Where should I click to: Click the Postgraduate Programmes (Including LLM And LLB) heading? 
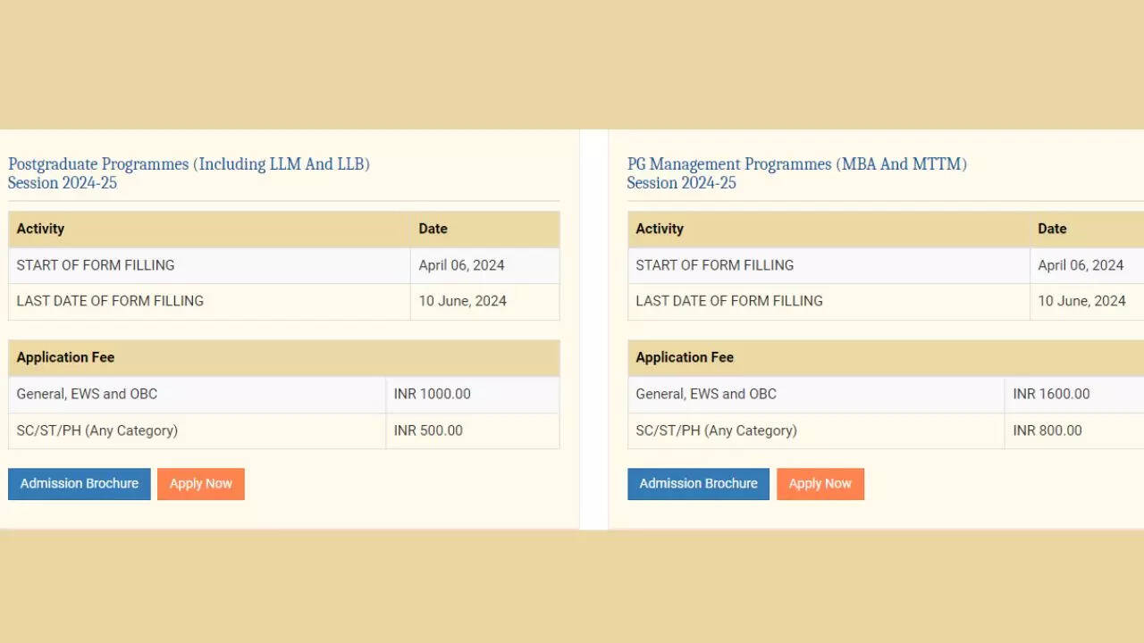pyautogui.click(x=189, y=164)
